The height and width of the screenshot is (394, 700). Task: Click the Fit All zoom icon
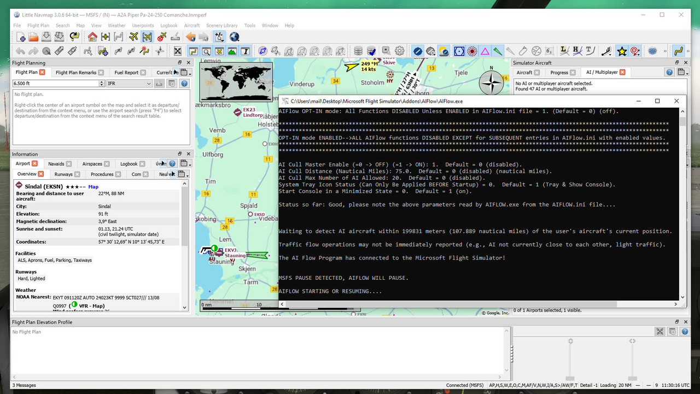178,51
